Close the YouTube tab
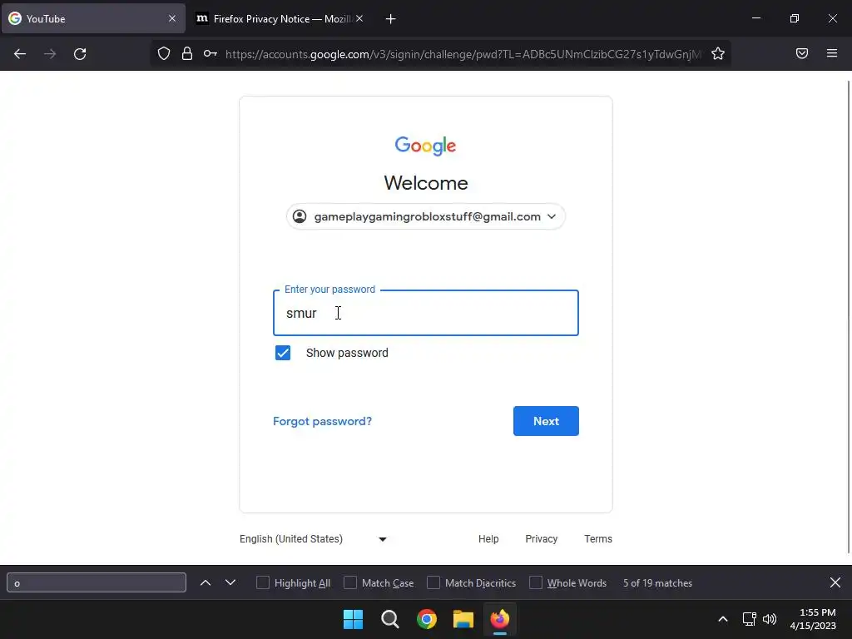The image size is (852, 639). 172,18
